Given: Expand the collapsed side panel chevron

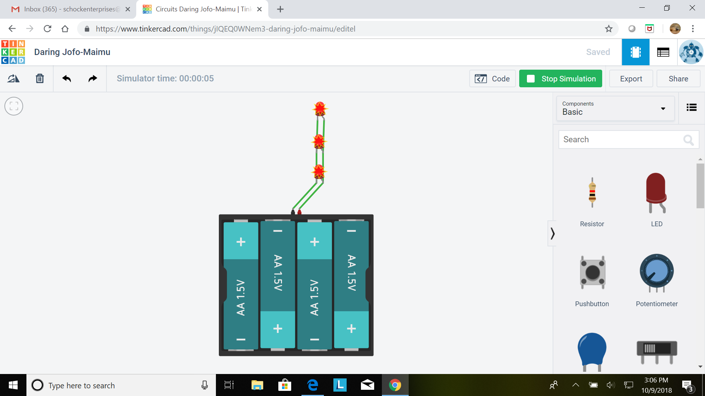Looking at the screenshot, I should point(552,233).
